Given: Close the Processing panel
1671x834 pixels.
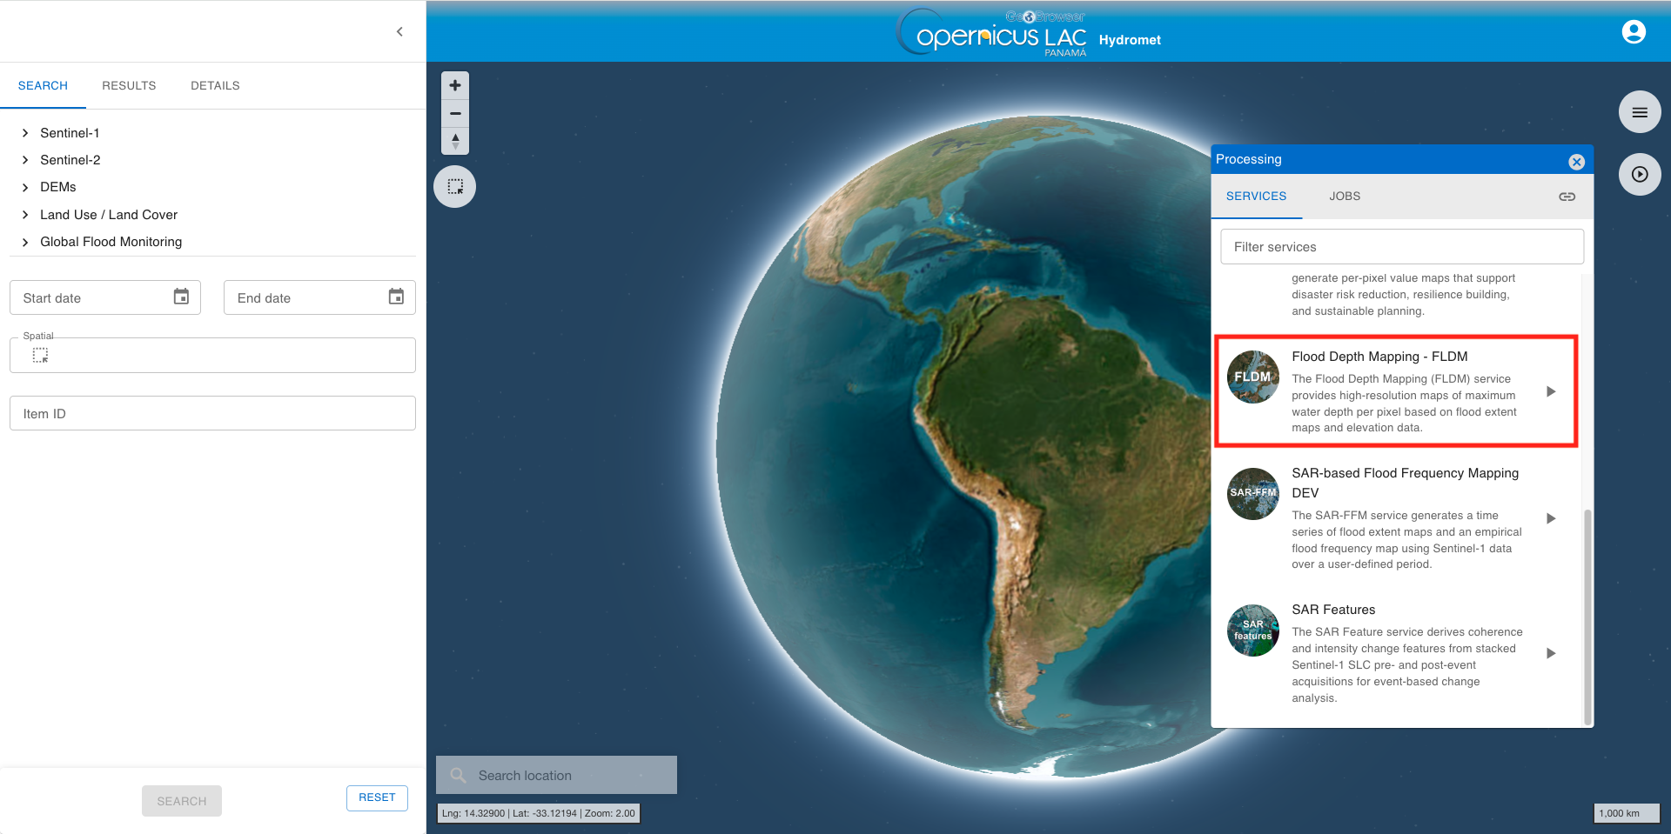Looking at the screenshot, I should point(1576,162).
